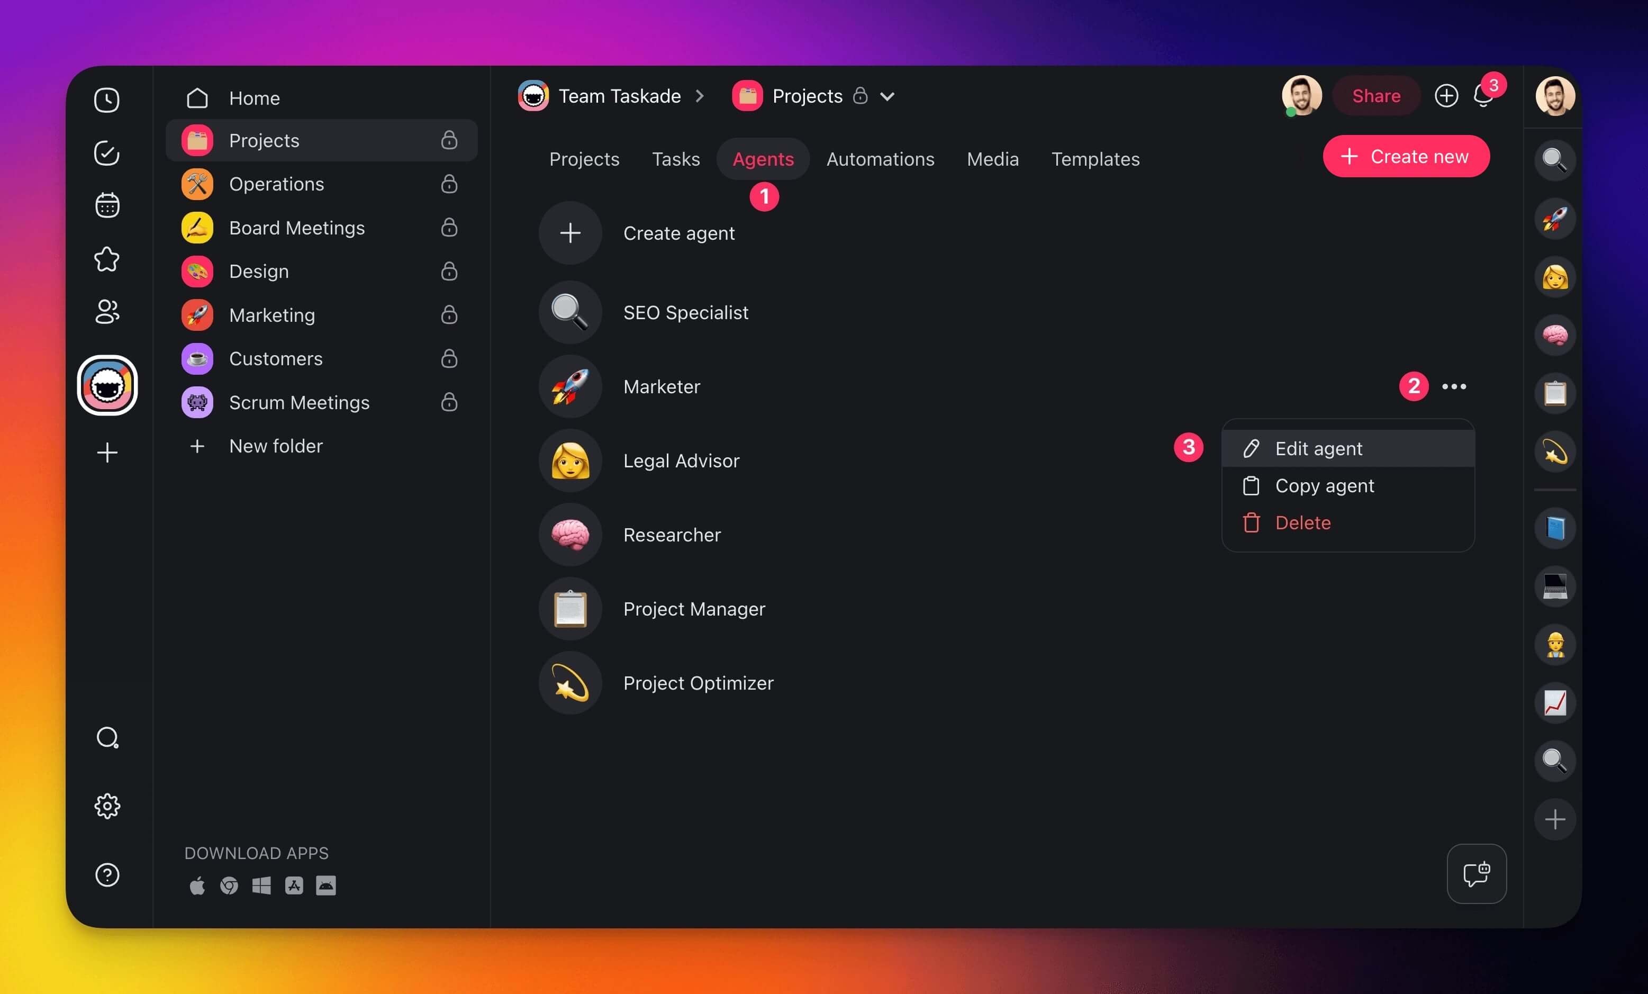Open the calendar icon in left sidebar

[107, 205]
